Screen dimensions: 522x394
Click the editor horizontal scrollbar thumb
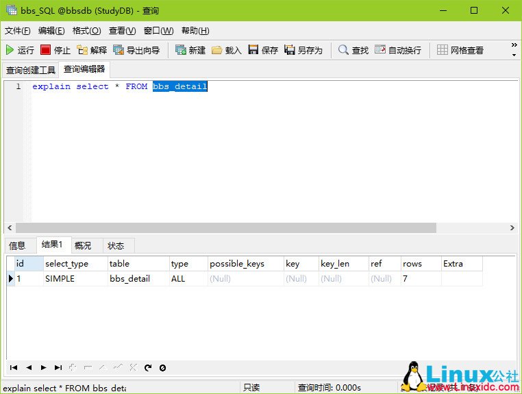pyautogui.click(x=226, y=227)
